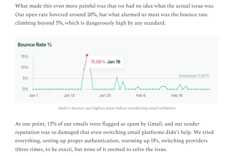Click the 15.66% Jan 19 tooltip

(x=105, y=62)
